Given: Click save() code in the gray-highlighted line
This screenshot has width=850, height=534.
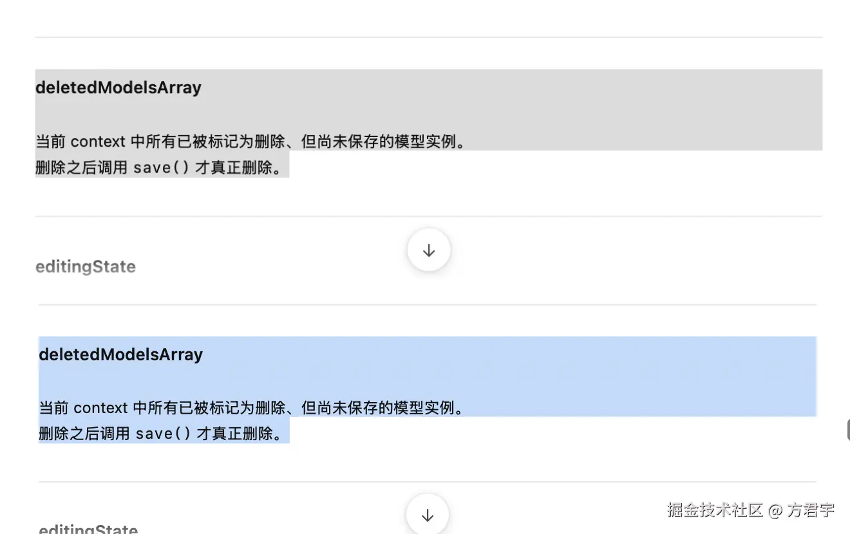Looking at the screenshot, I should [x=161, y=169].
